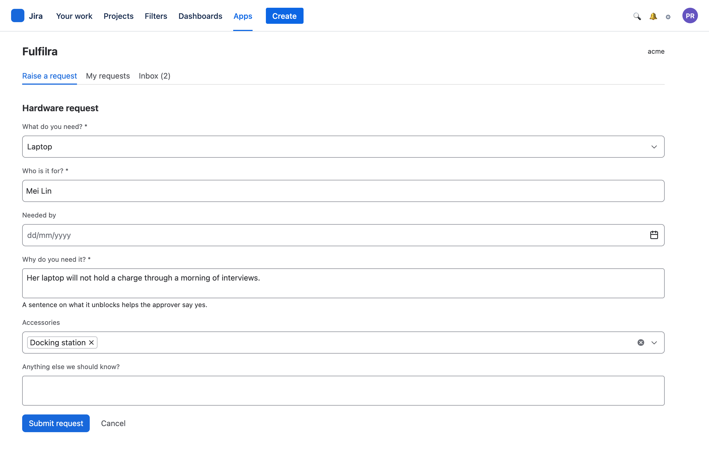Open the Projects menu
The width and height of the screenshot is (709, 472).
click(x=119, y=16)
